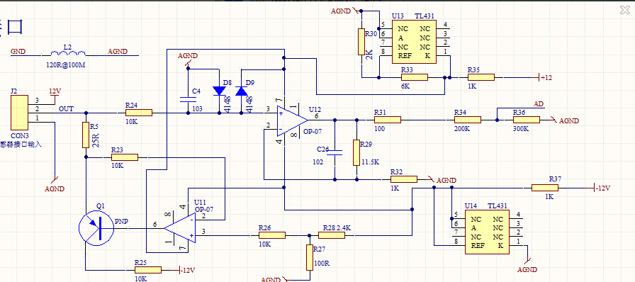Click the -12V label beside R37
Screen dimensions: 635x282
tap(602, 188)
